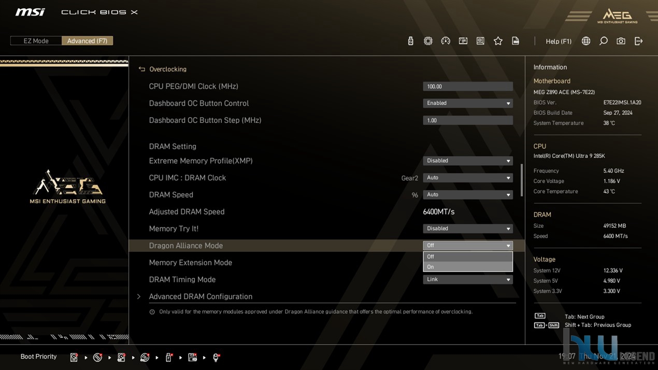The image size is (658, 370).
Task: Select the first optical disc icon in Boot Priority
Action: (97, 358)
